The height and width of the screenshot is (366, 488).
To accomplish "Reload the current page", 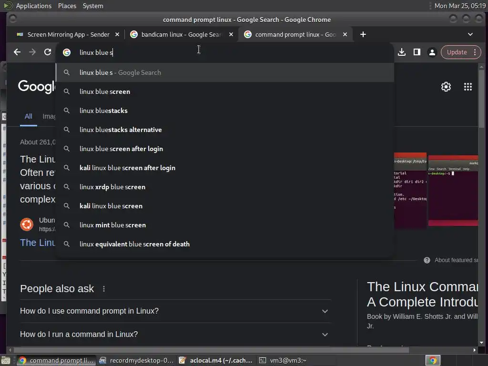I will tap(48, 52).
